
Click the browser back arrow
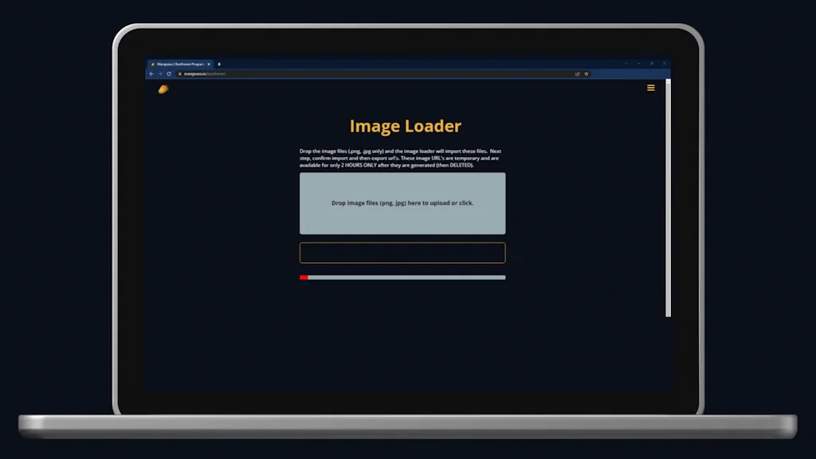click(x=151, y=73)
